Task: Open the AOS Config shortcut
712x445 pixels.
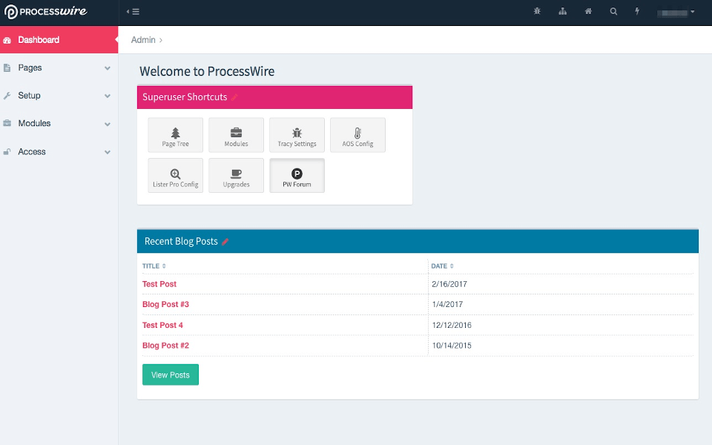Action: [x=357, y=135]
